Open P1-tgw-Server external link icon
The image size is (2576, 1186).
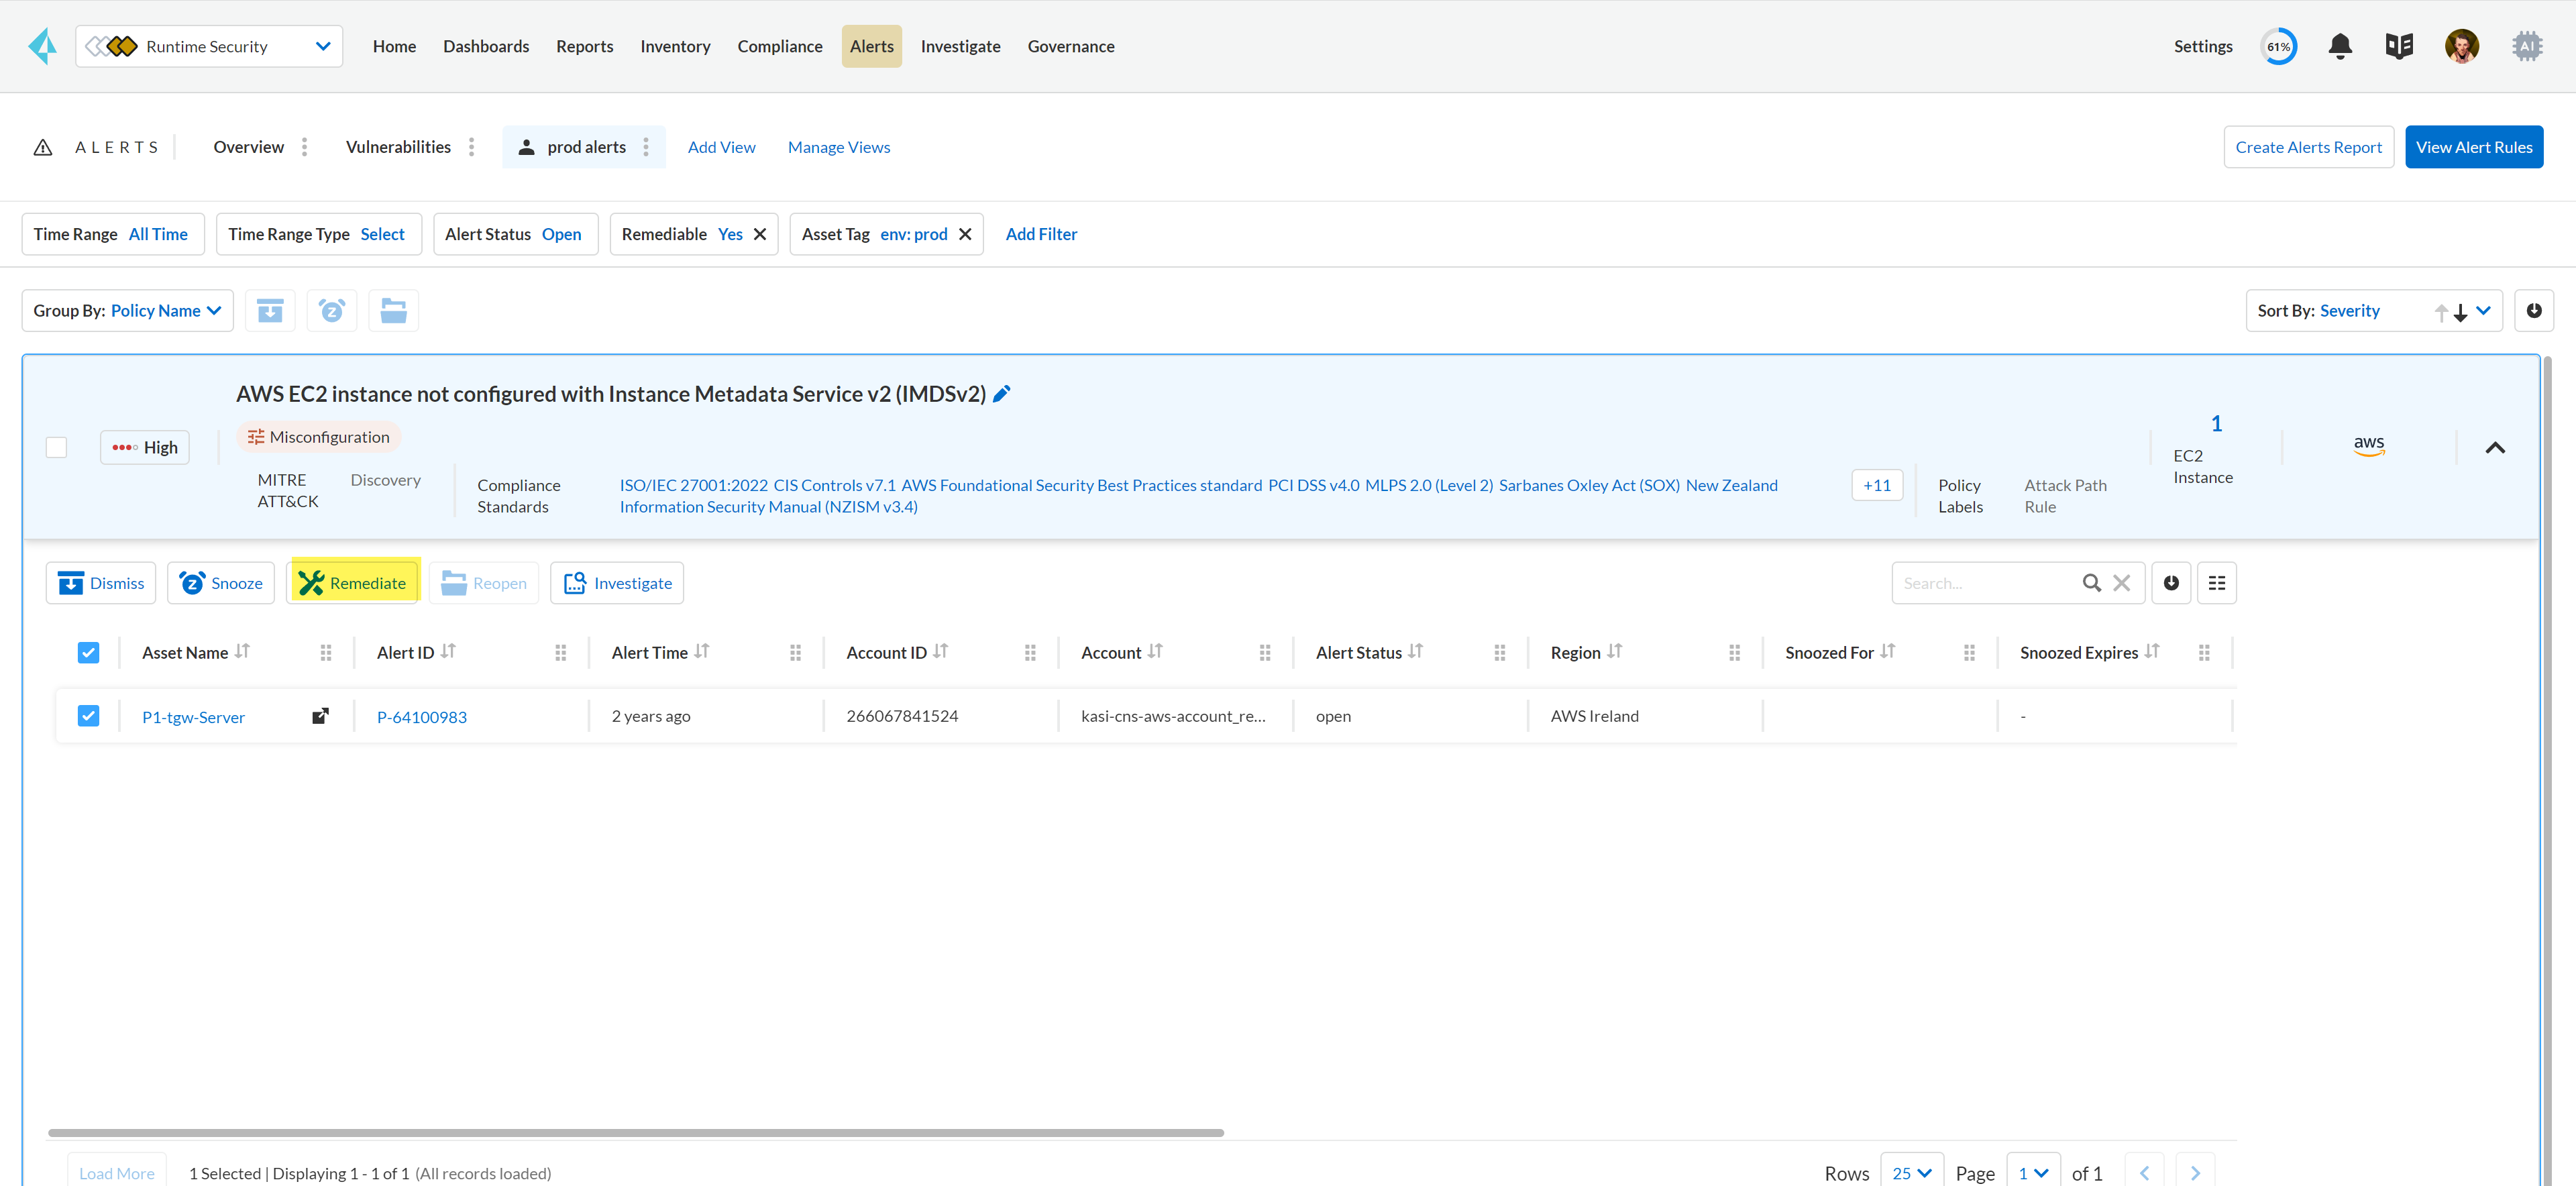coord(320,716)
